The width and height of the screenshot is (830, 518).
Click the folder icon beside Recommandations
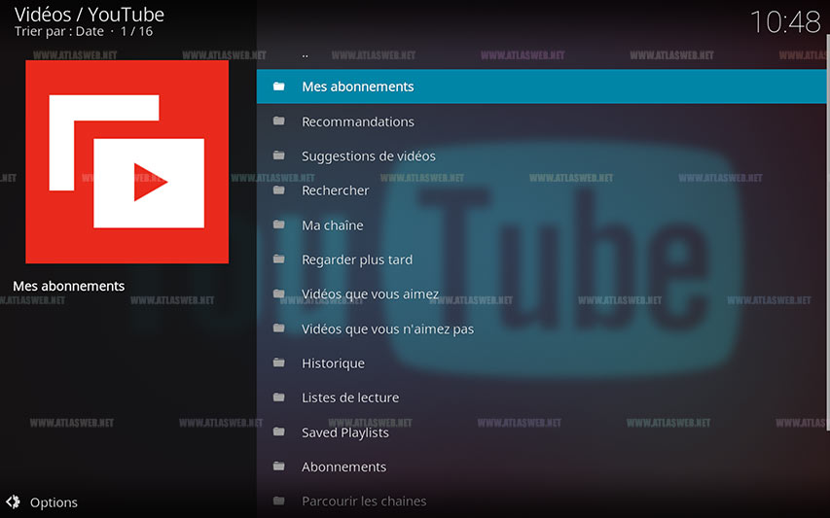pyautogui.click(x=279, y=121)
